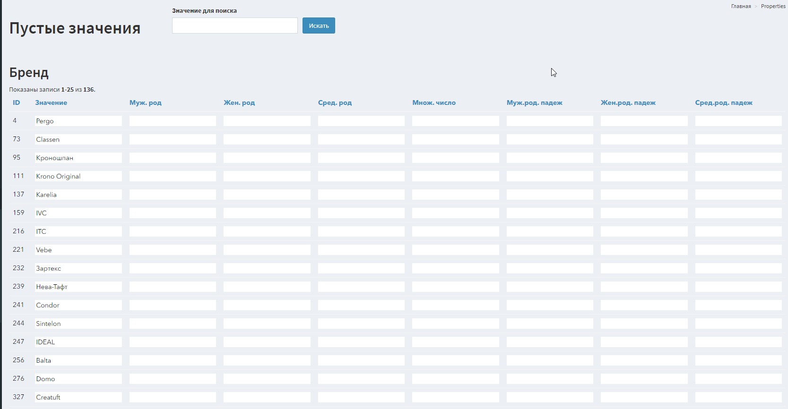Screen dimensions: 788x409
Task: Sort by Сред. род column header
Action: pyautogui.click(x=335, y=102)
